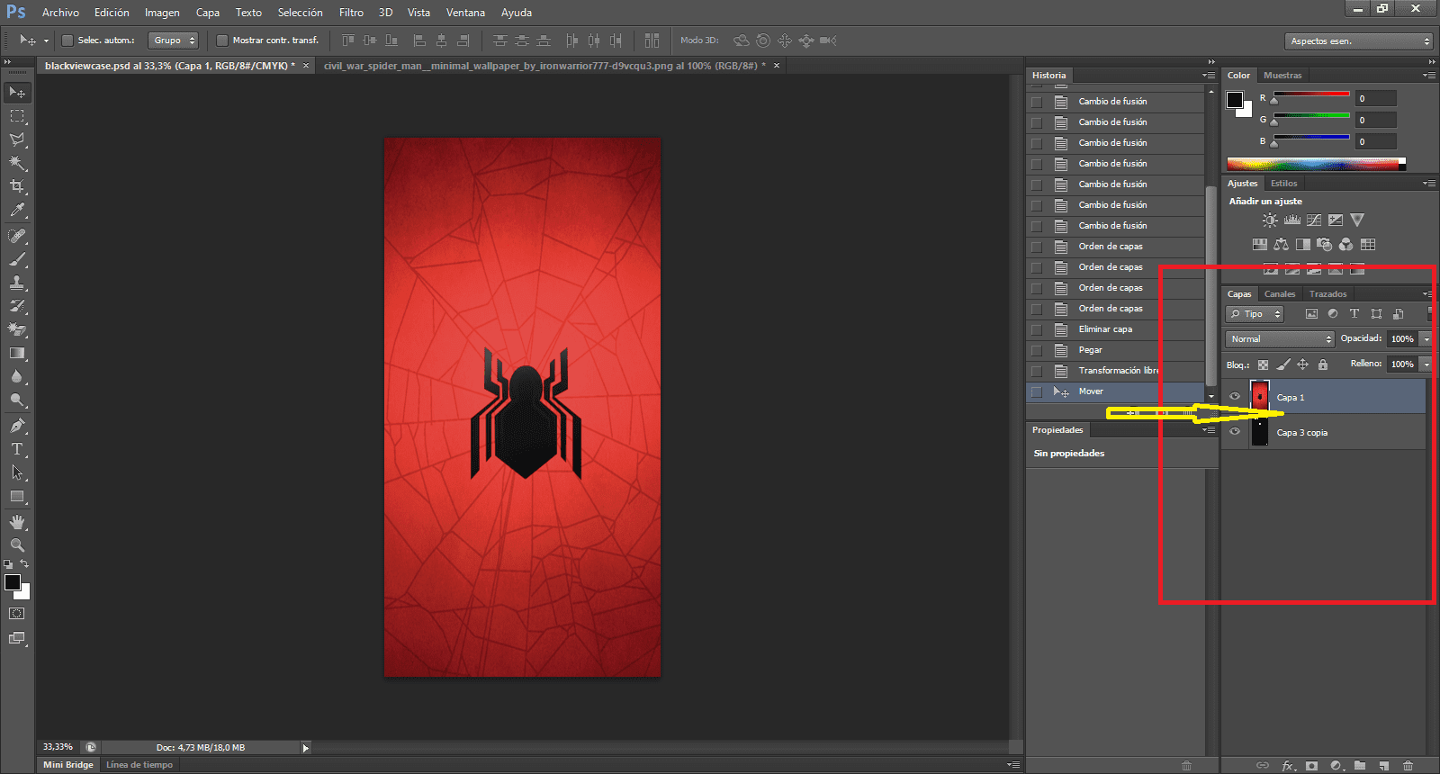This screenshot has width=1440, height=774.
Task: Select the Horizontal Type tool
Action: [17, 449]
